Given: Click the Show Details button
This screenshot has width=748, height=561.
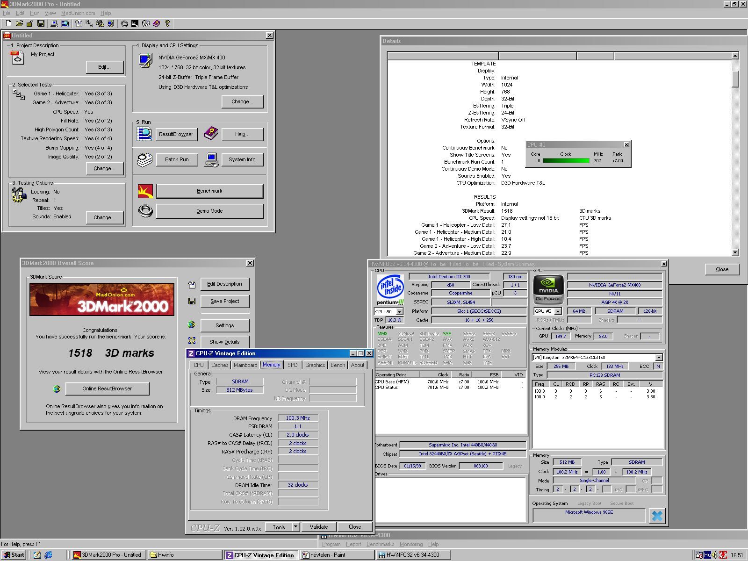Looking at the screenshot, I should point(224,342).
